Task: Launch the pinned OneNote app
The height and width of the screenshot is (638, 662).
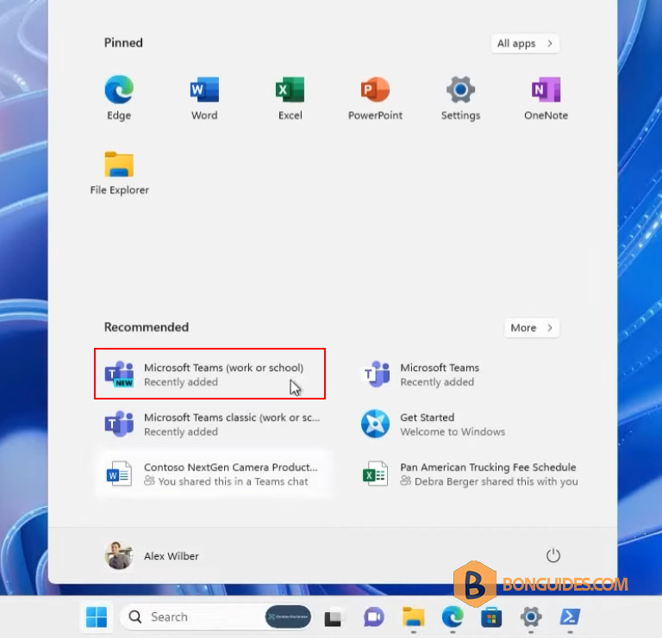Action: [x=546, y=98]
